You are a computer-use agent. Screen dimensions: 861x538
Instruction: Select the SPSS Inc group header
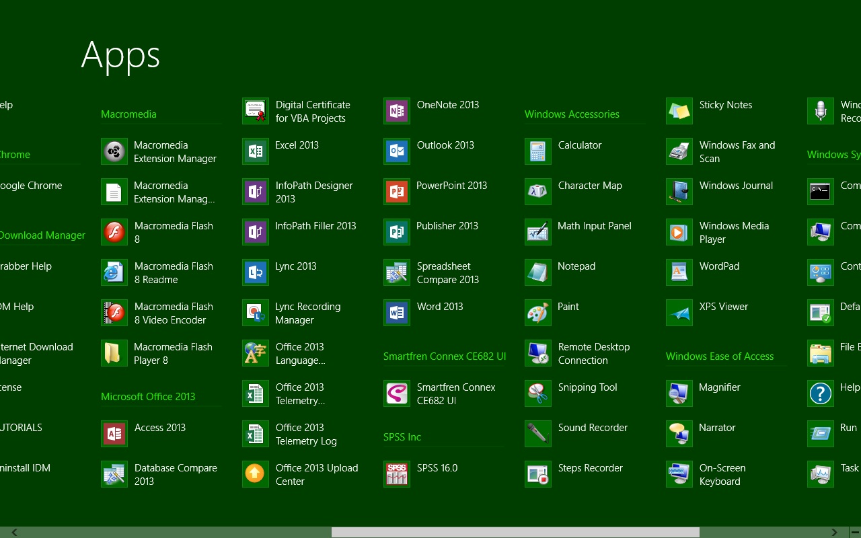point(402,437)
